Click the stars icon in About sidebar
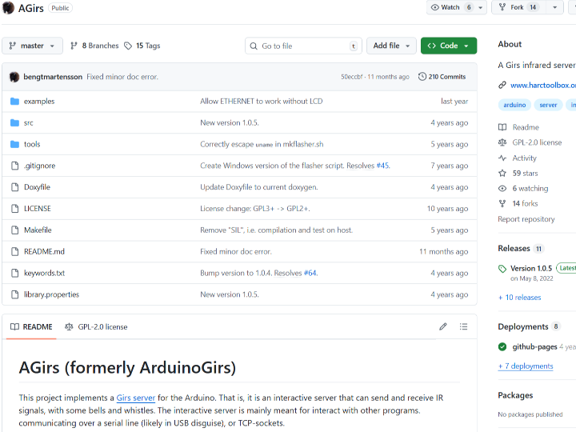This screenshot has height=432, width=576. tap(502, 173)
